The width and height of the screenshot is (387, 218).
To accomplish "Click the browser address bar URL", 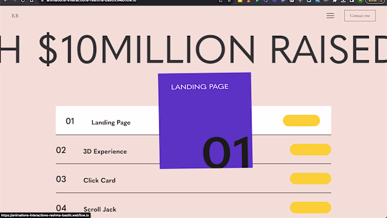I will [x=91, y=1].
